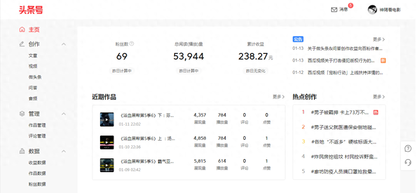Select 微头条 in the sidebar
Viewport: 416px width, 193px height.
point(35,77)
